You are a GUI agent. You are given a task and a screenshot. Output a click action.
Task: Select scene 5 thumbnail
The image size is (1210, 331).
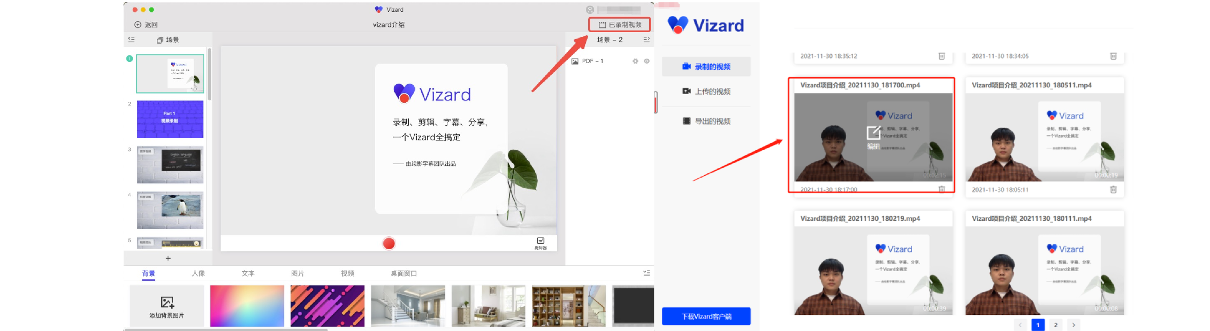pos(170,243)
